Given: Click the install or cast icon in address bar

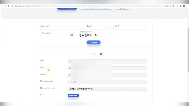Looking at the screenshot, I should click(167, 6).
